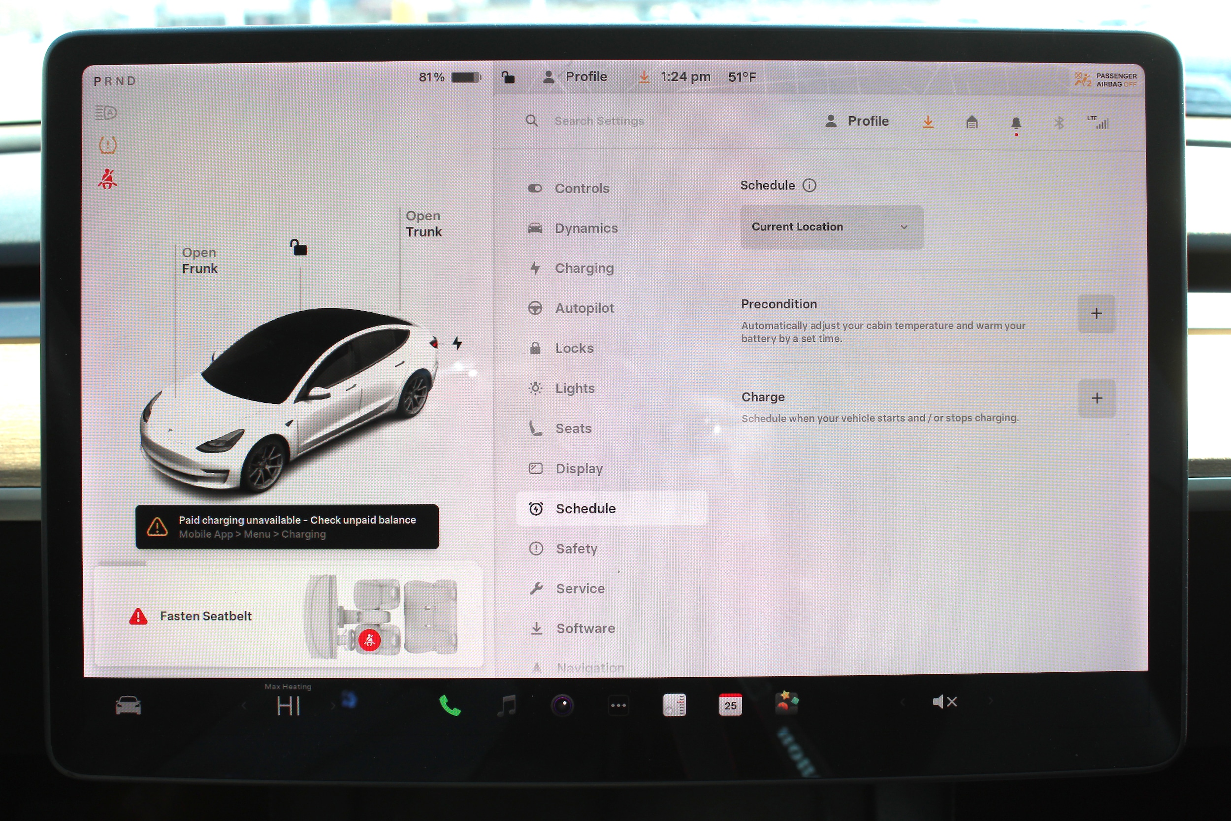Toggle the car lock icon above vehicle
This screenshot has height=821, width=1231.
click(x=299, y=247)
